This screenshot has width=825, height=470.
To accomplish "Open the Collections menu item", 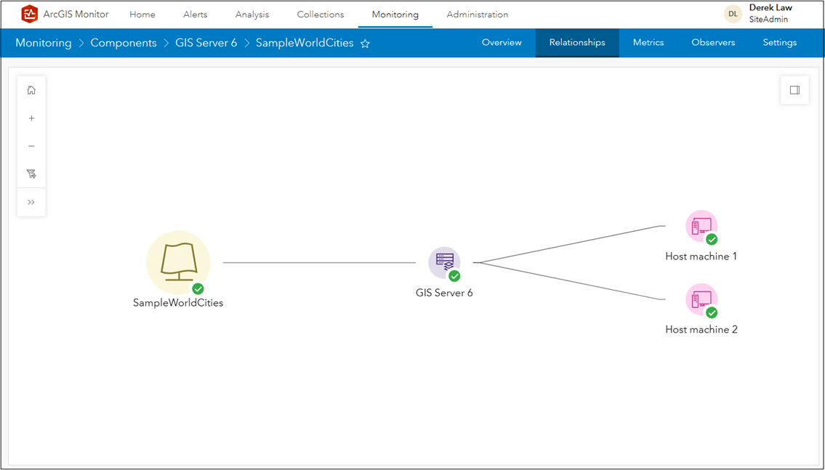I will (321, 15).
